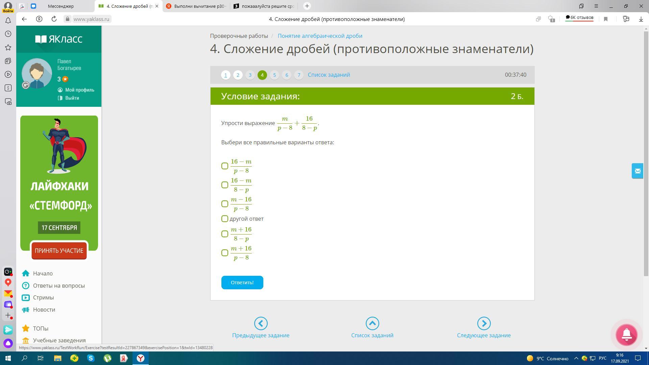The image size is (649, 365).
Task: Click the browser back arrow
Action: (x=24, y=19)
